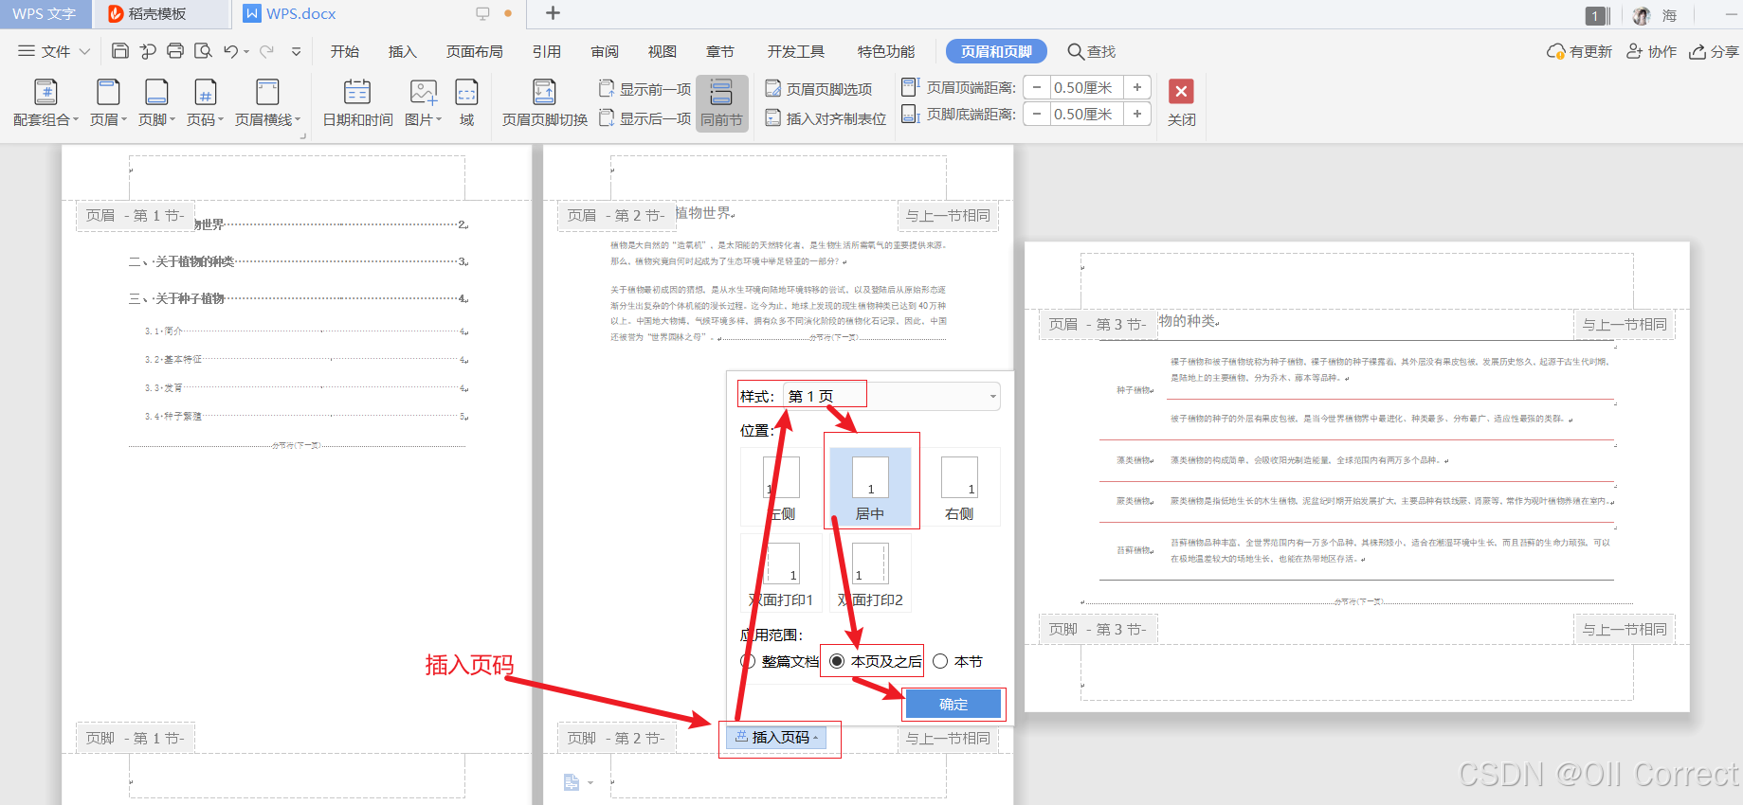Expand the 文件 menu arrow
This screenshot has height=805, width=1743.
pos(84,51)
